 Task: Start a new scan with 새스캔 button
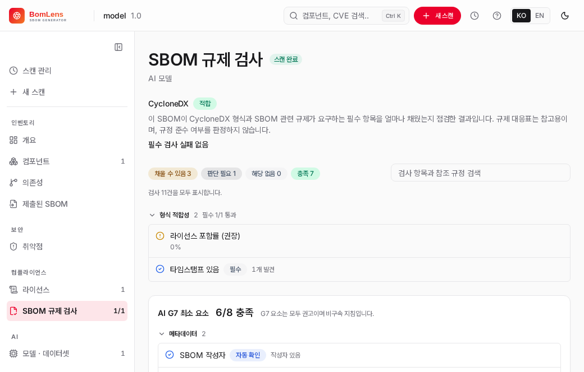[437, 16]
